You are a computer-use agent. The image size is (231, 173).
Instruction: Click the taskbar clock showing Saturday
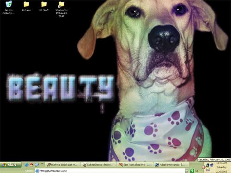221,167
